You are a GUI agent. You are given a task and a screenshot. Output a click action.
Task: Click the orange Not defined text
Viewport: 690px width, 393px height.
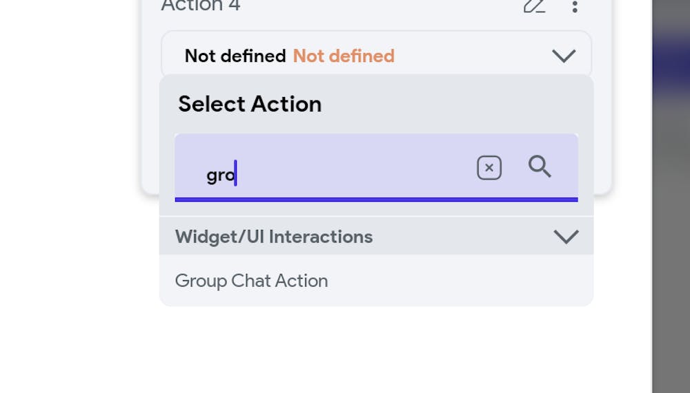click(x=344, y=56)
